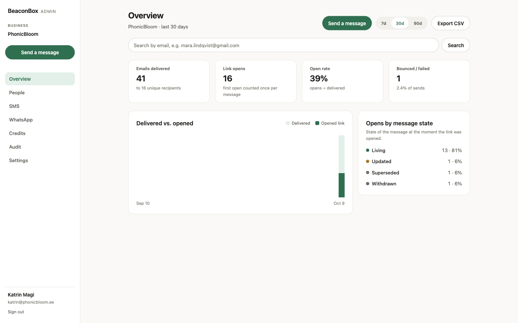This screenshot has height=323, width=518.
Task: Click the Withdrawn state row
Action: [x=414, y=184]
